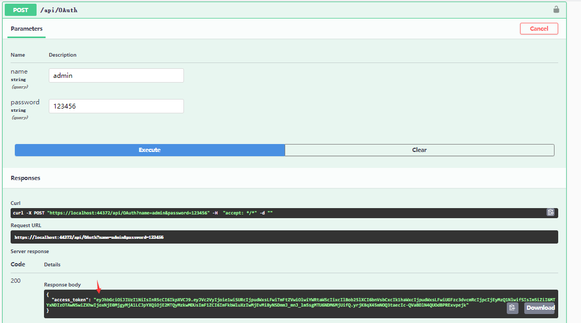Click the curl command text

143,213
